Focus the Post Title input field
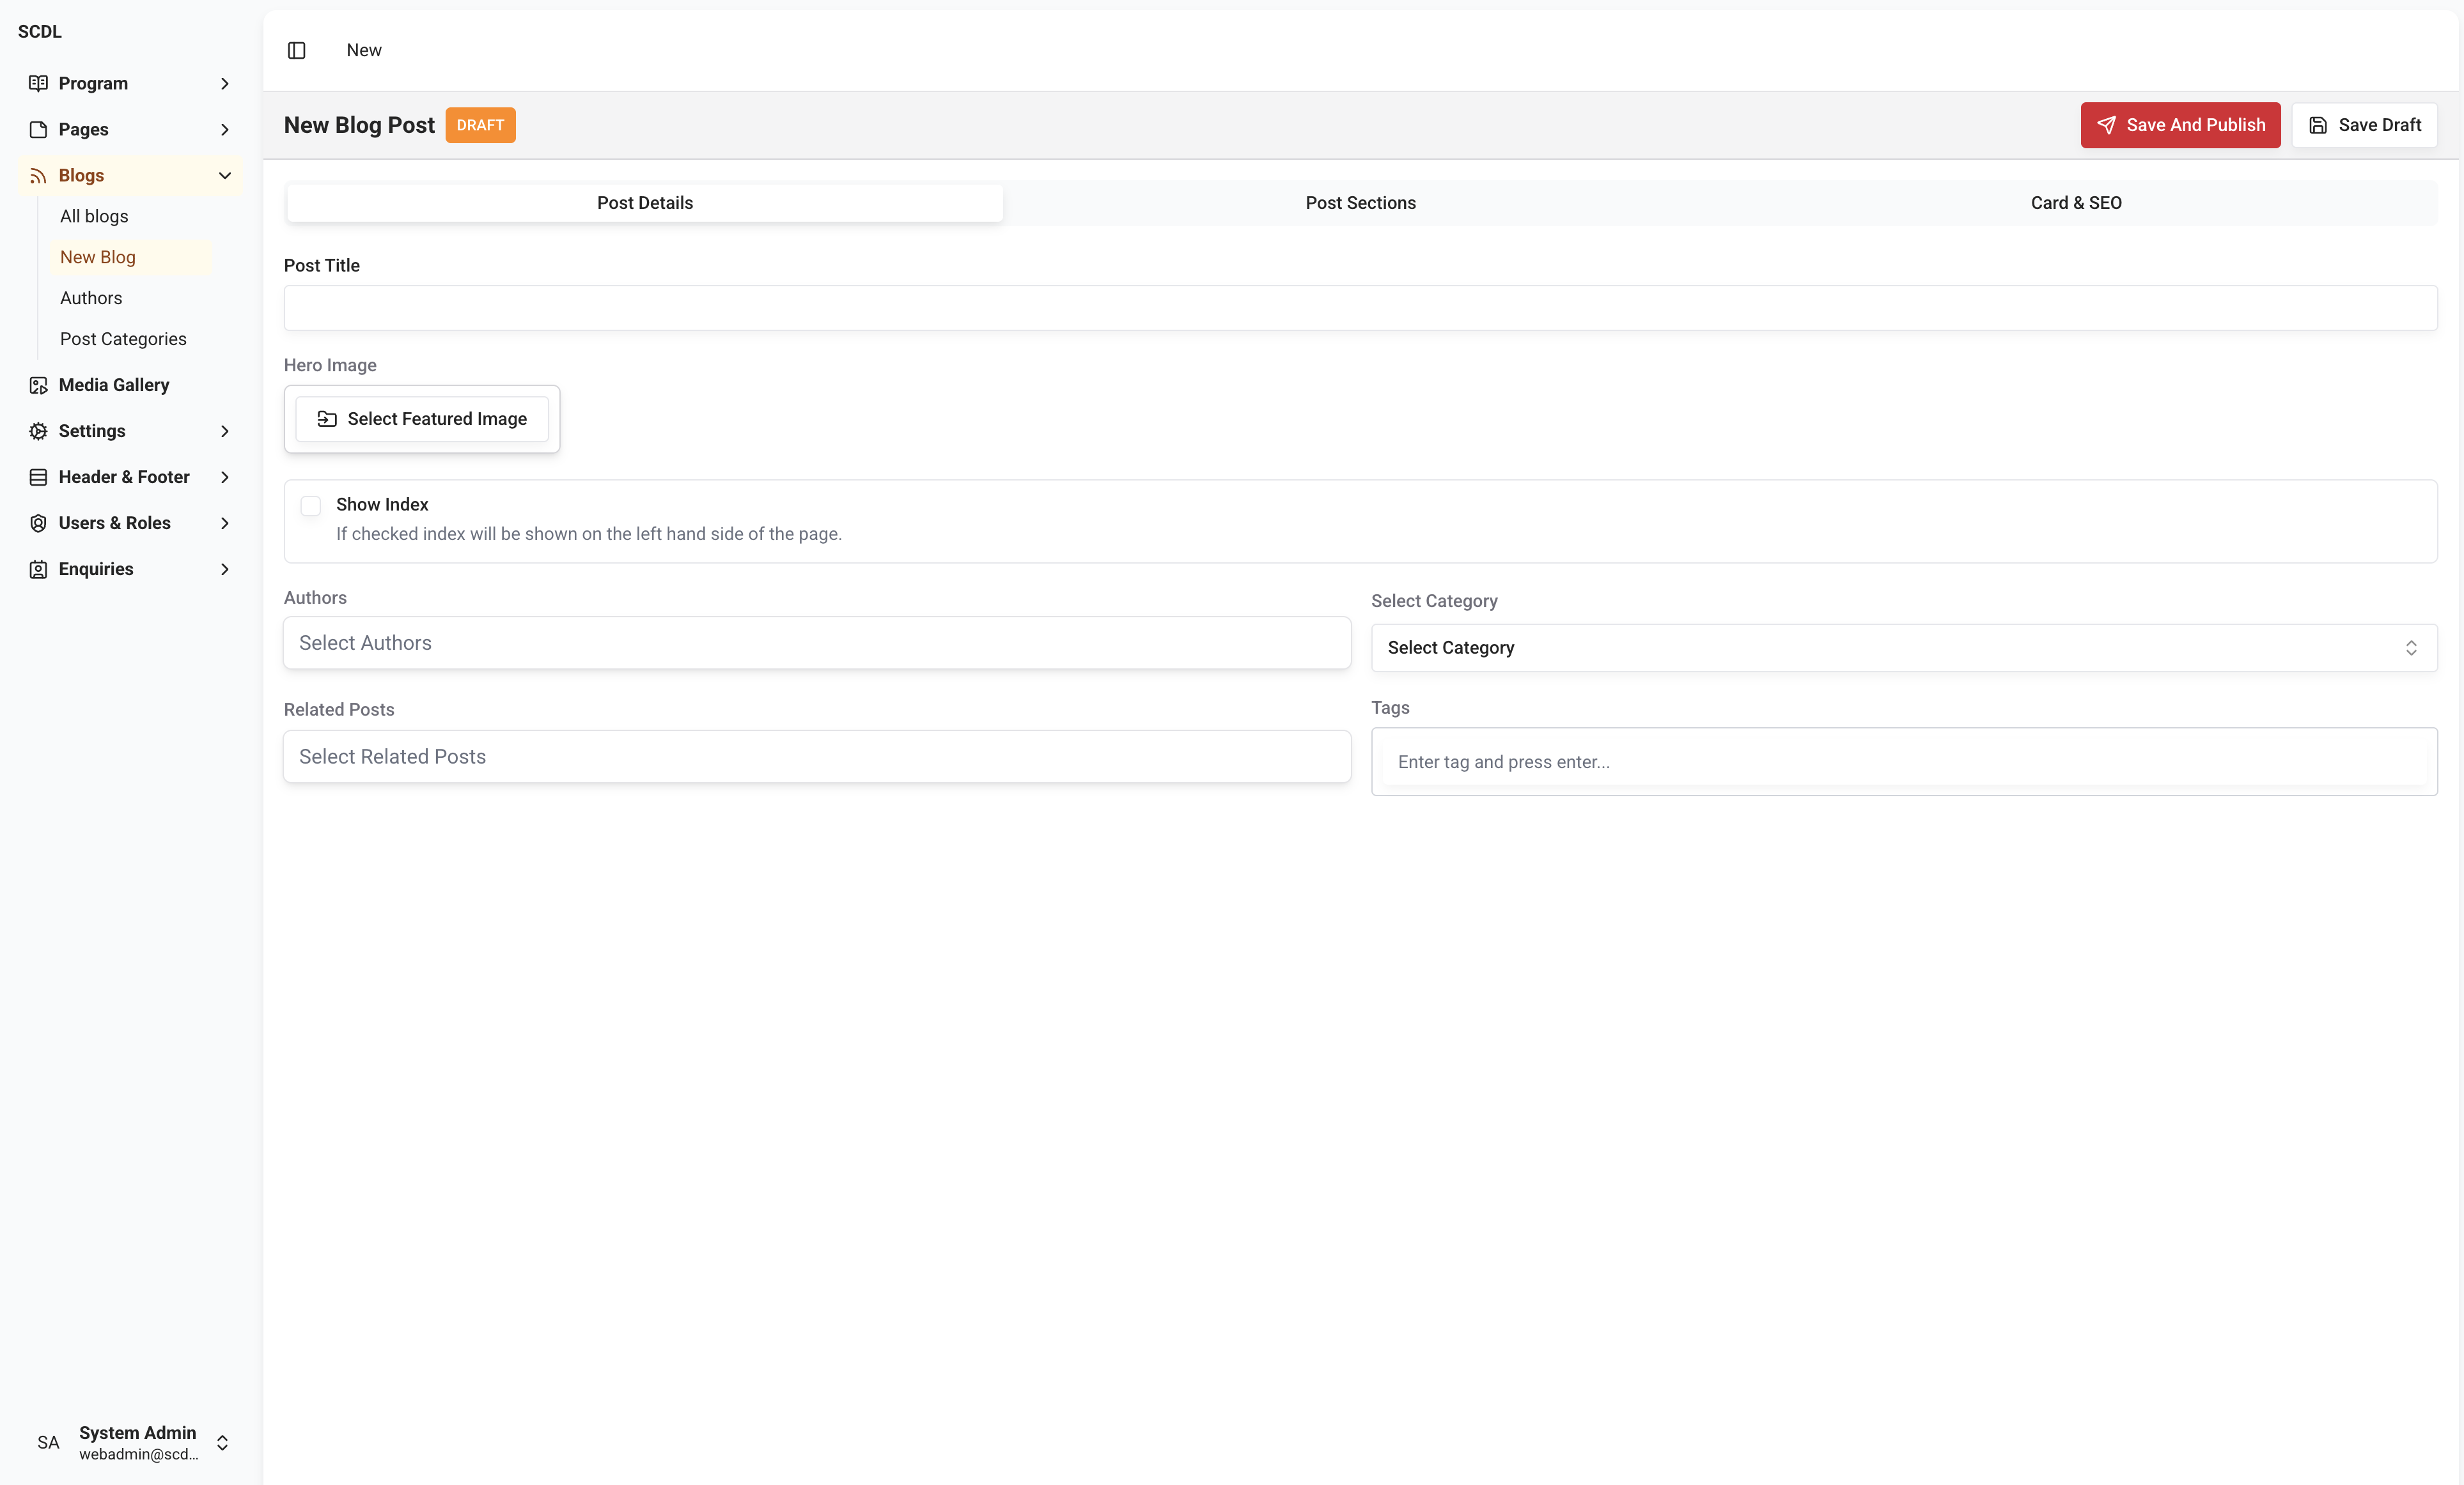This screenshot has width=2464, height=1485. [x=1360, y=308]
